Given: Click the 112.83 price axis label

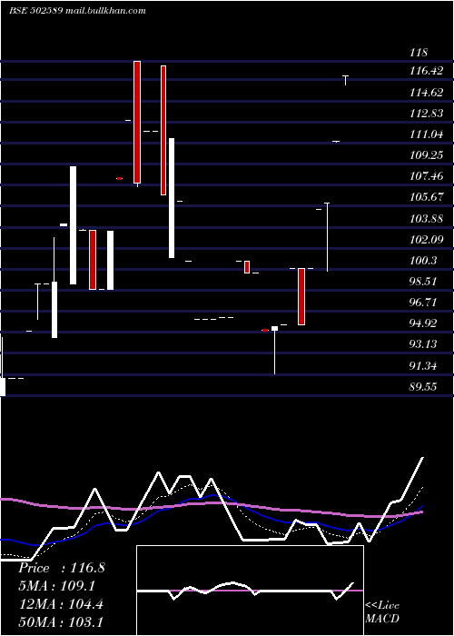Looking at the screenshot, I should pyautogui.click(x=427, y=114).
